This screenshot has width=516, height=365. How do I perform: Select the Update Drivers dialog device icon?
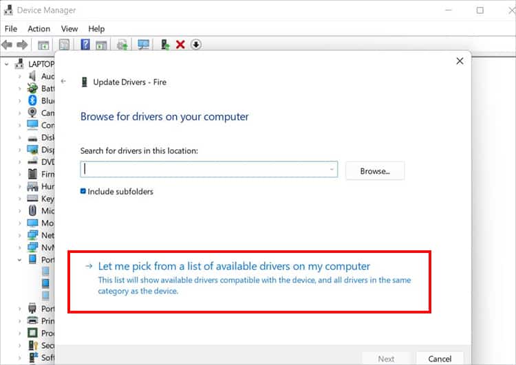(84, 82)
